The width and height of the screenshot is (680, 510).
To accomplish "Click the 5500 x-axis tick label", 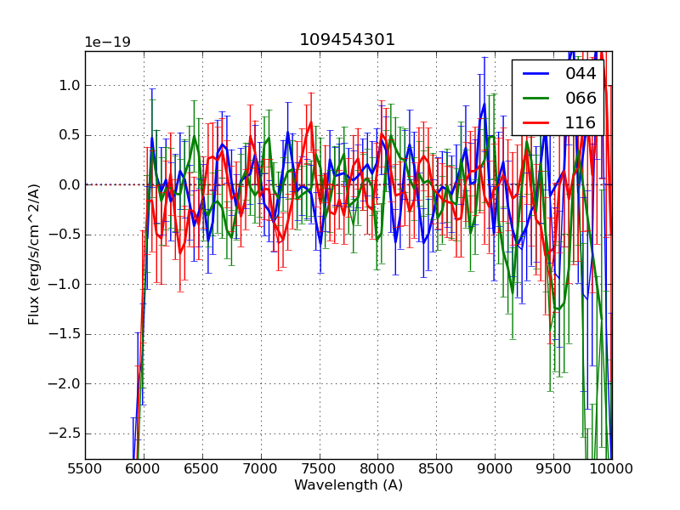I will [x=85, y=468].
